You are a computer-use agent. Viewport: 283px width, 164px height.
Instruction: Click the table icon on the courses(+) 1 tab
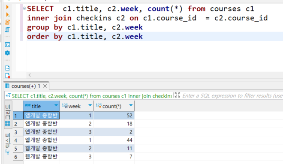(7, 86)
